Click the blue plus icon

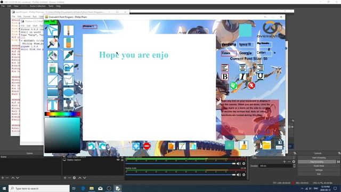point(136,146)
